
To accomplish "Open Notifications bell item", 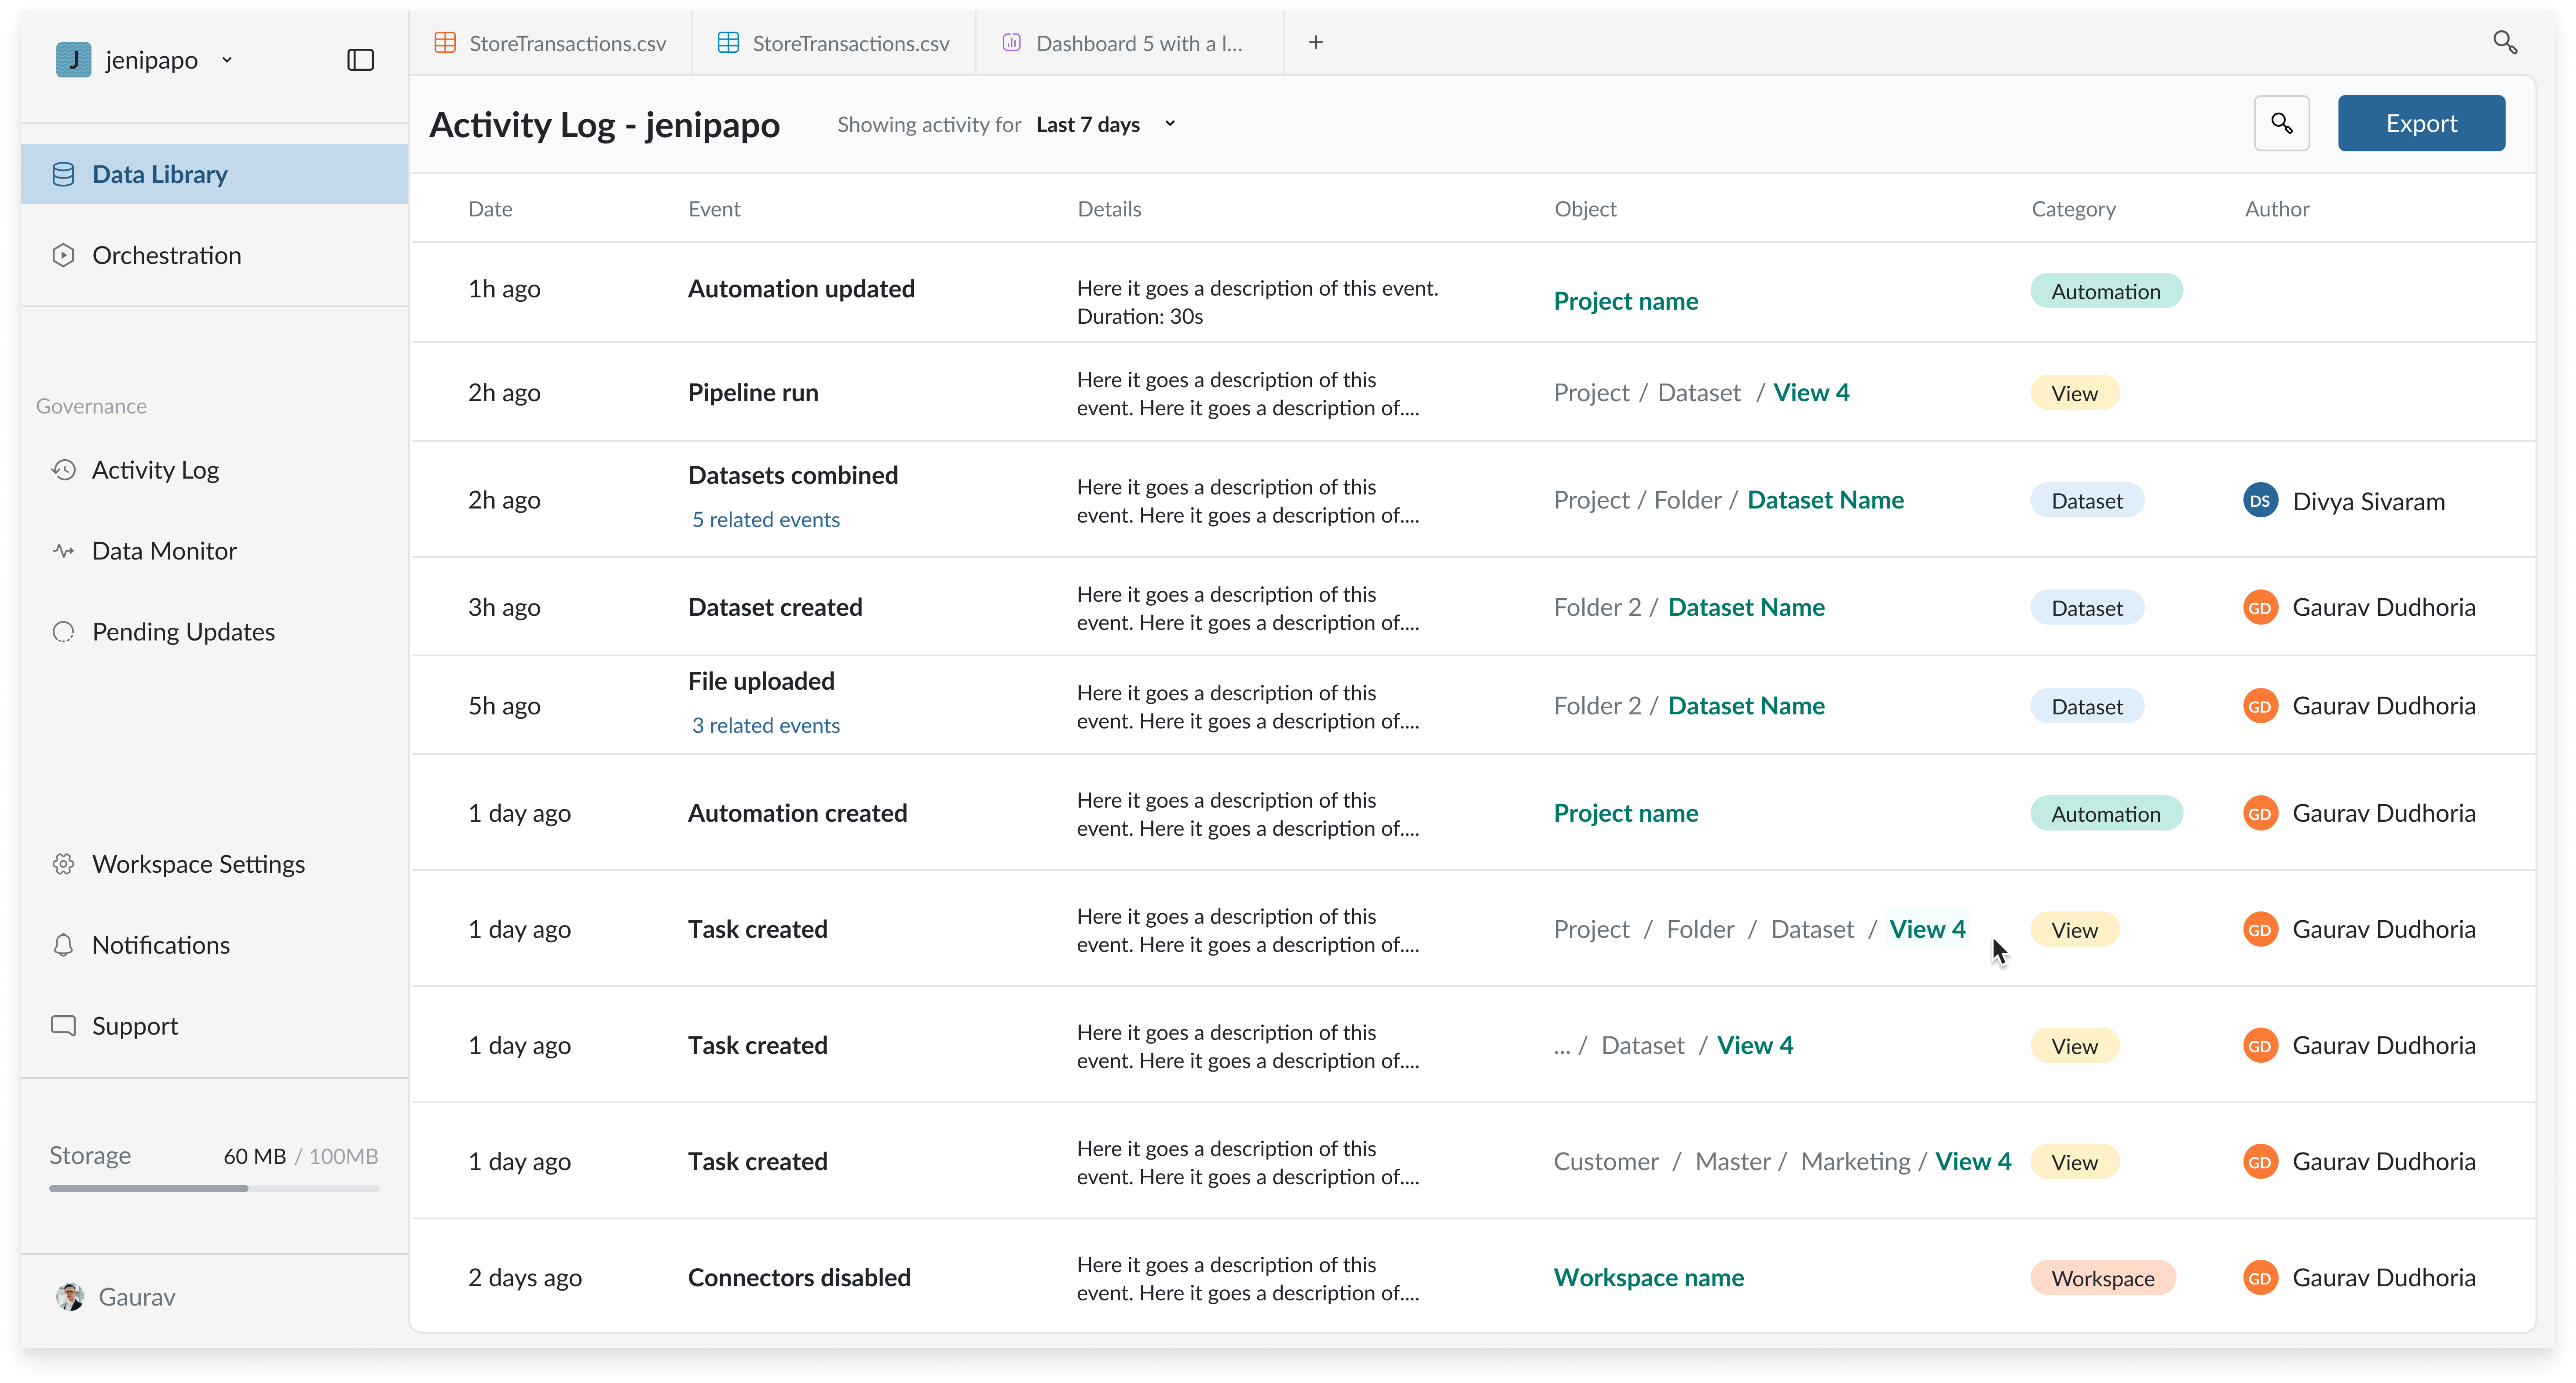I will click(x=160, y=945).
